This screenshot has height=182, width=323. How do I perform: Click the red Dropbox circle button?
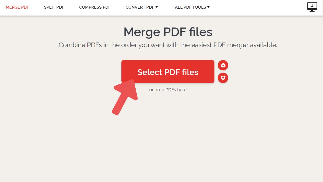223,78
